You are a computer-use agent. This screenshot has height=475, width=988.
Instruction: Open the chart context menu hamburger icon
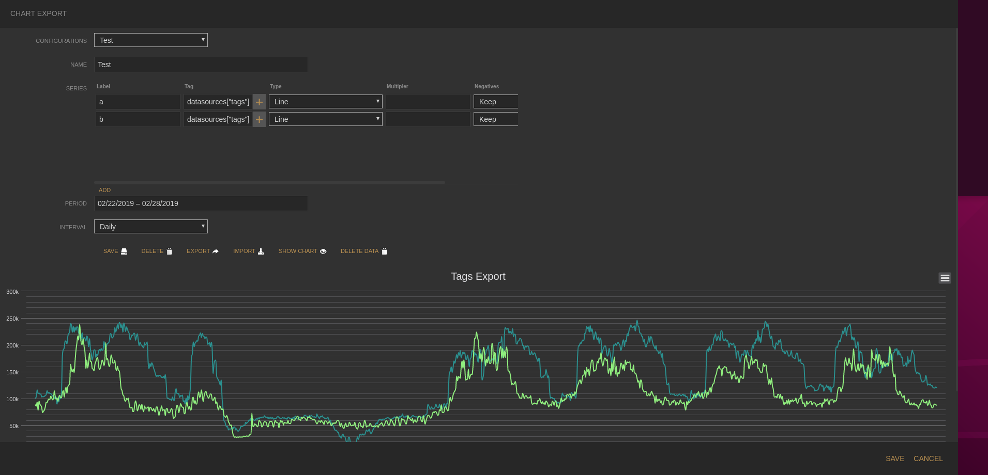tap(945, 278)
